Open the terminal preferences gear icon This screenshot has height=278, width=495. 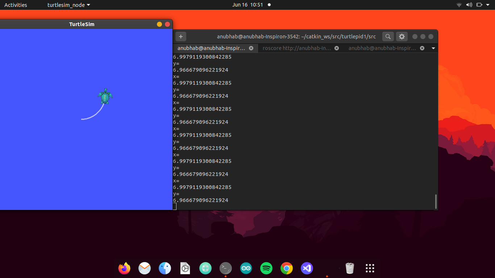pos(402,37)
